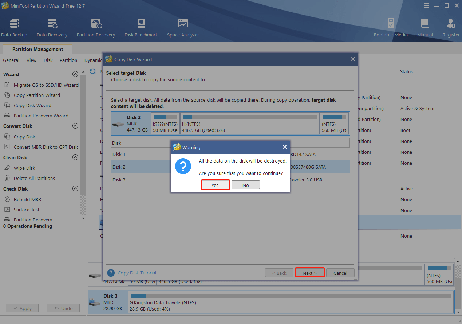Click the I: 50 MB partition in preview

tap(165, 124)
